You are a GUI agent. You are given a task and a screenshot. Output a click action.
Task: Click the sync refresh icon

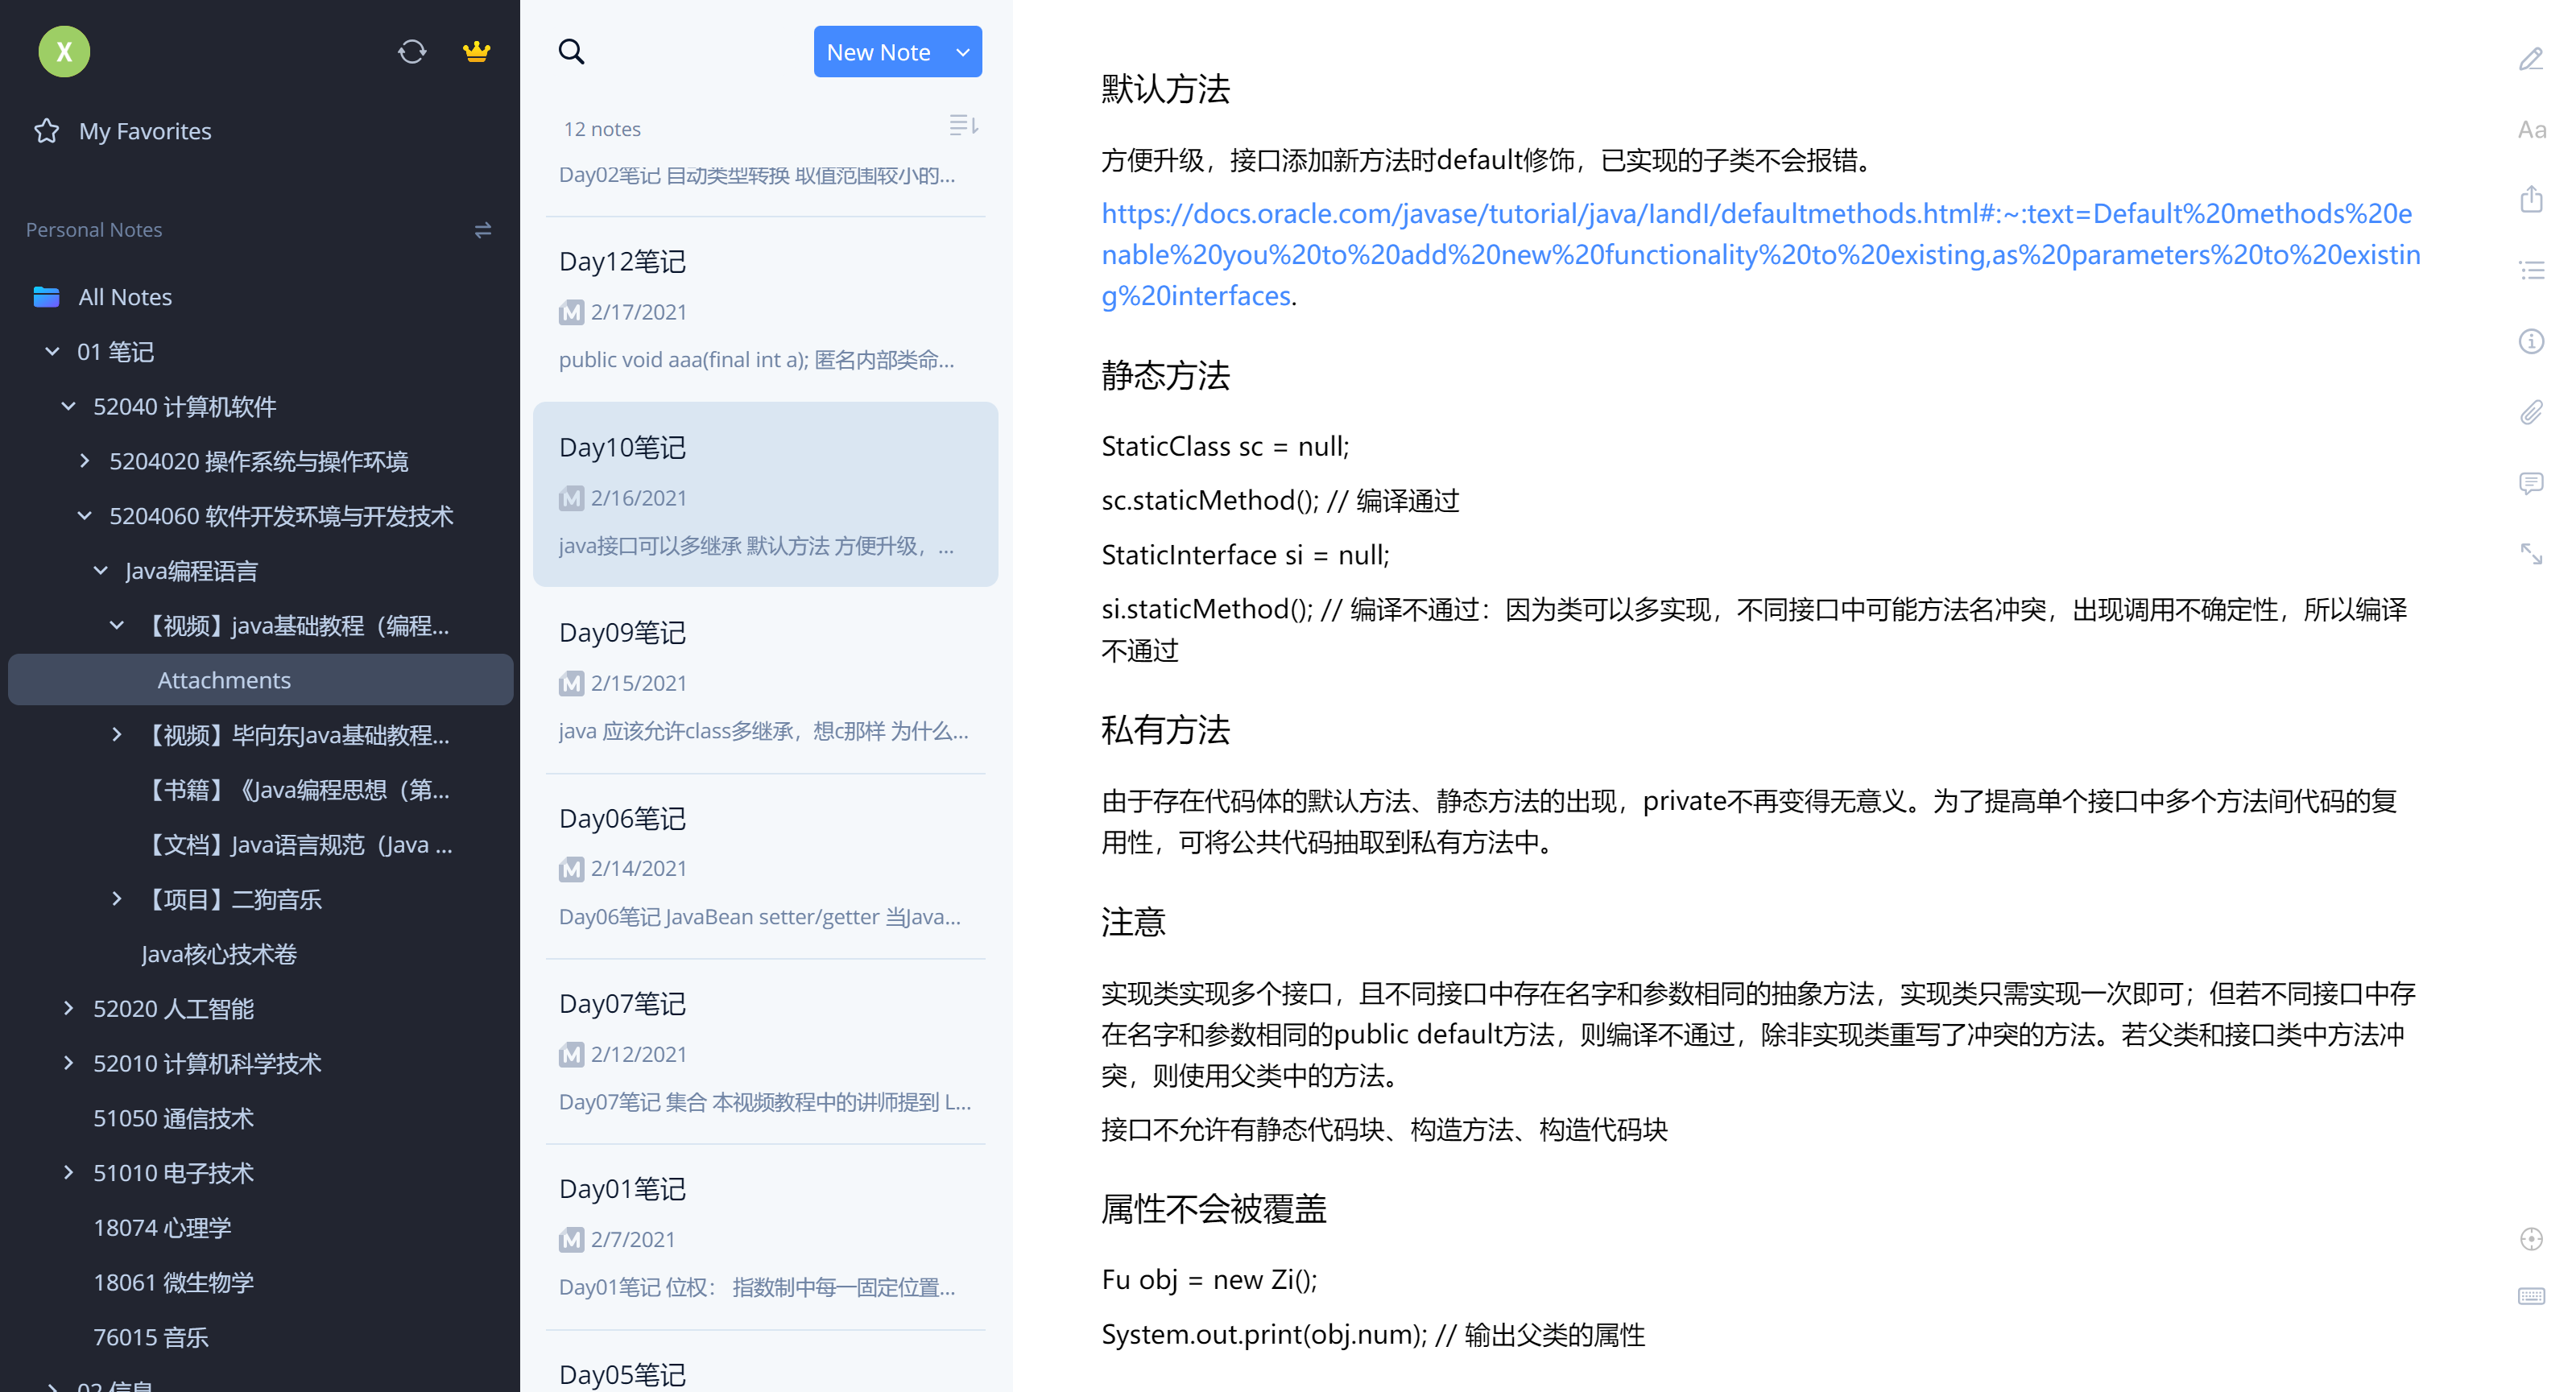coord(412,51)
